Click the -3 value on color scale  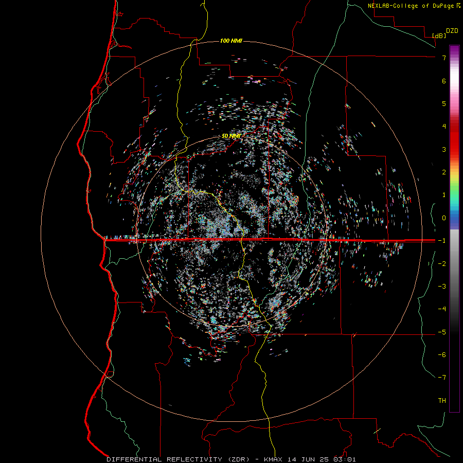[x=442, y=287]
